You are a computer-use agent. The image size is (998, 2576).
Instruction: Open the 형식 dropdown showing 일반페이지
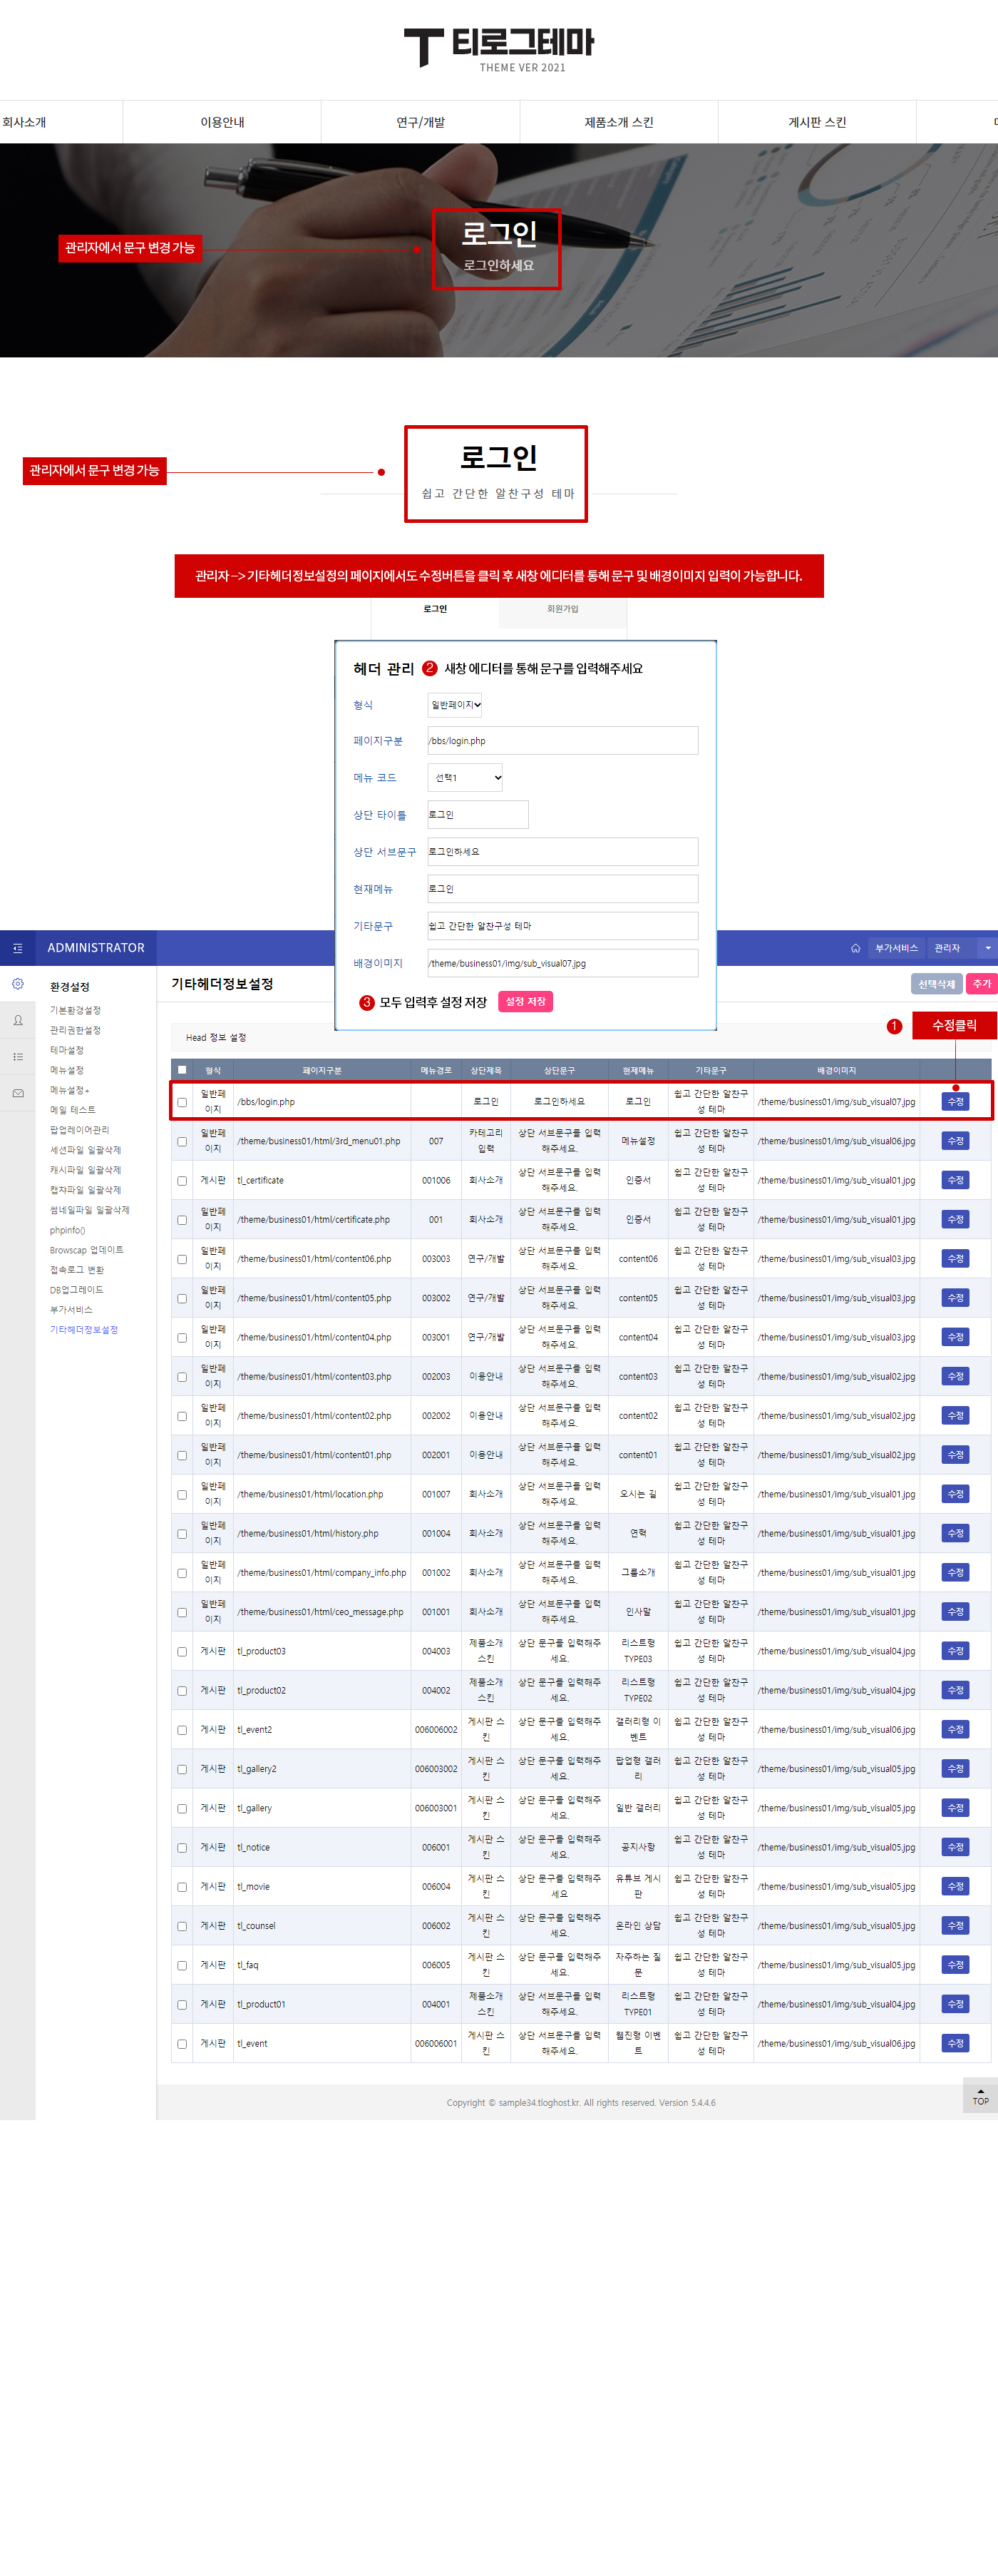pyautogui.click(x=456, y=705)
